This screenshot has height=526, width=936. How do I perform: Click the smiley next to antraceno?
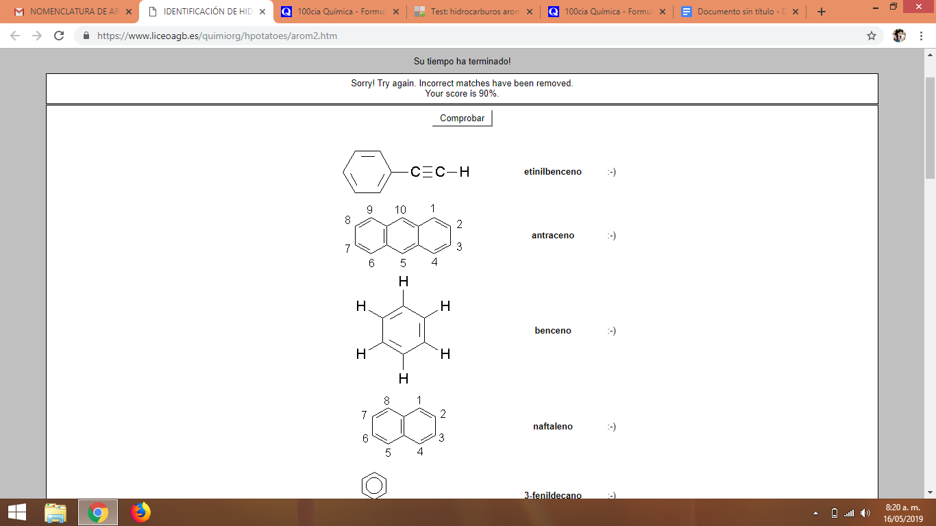[x=611, y=236]
